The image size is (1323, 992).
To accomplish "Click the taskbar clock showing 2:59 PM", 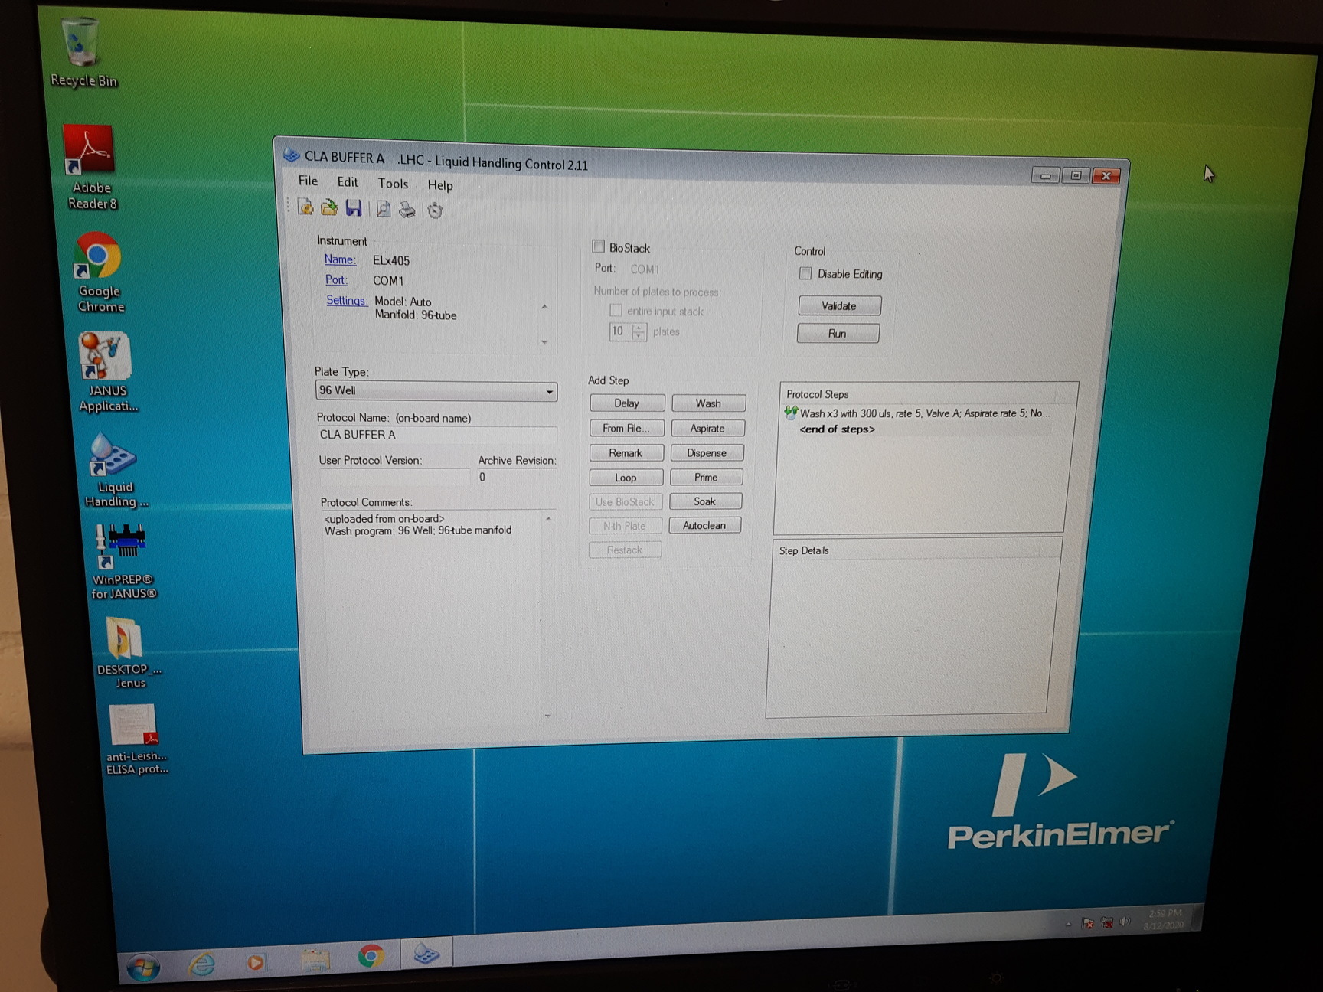I will tap(1165, 919).
